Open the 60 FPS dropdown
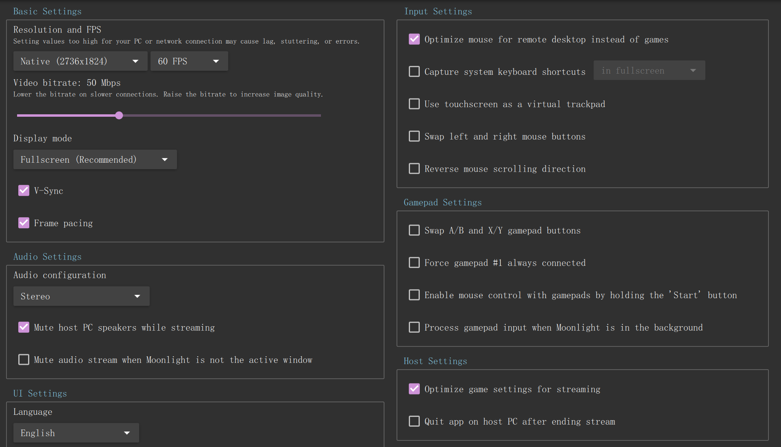Screen dimensions: 781x447 [x=189, y=61]
